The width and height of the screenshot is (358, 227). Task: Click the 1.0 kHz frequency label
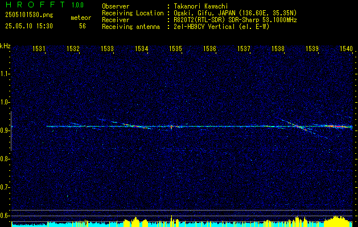click(x=4, y=103)
